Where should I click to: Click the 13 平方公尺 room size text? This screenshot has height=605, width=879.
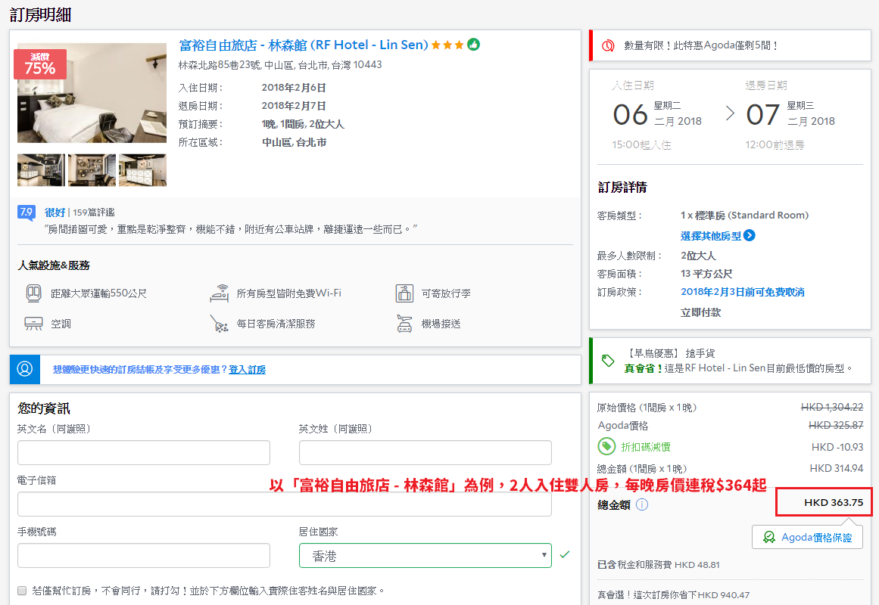[706, 274]
